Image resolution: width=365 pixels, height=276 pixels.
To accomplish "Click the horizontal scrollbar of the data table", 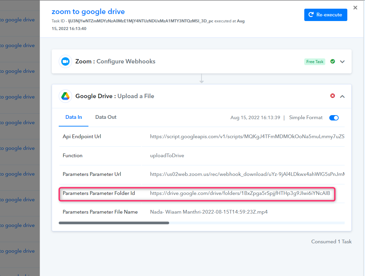I will pos(114,223).
